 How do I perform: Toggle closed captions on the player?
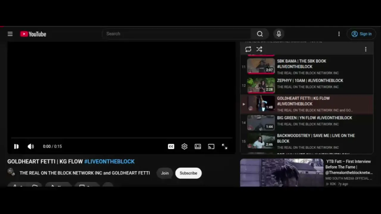tap(171, 146)
